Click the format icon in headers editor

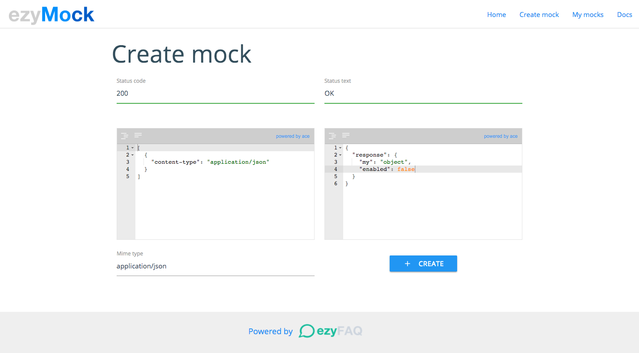125,136
